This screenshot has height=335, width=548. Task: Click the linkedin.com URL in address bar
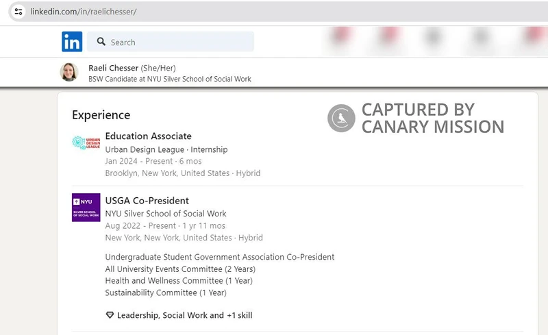[83, 12]
